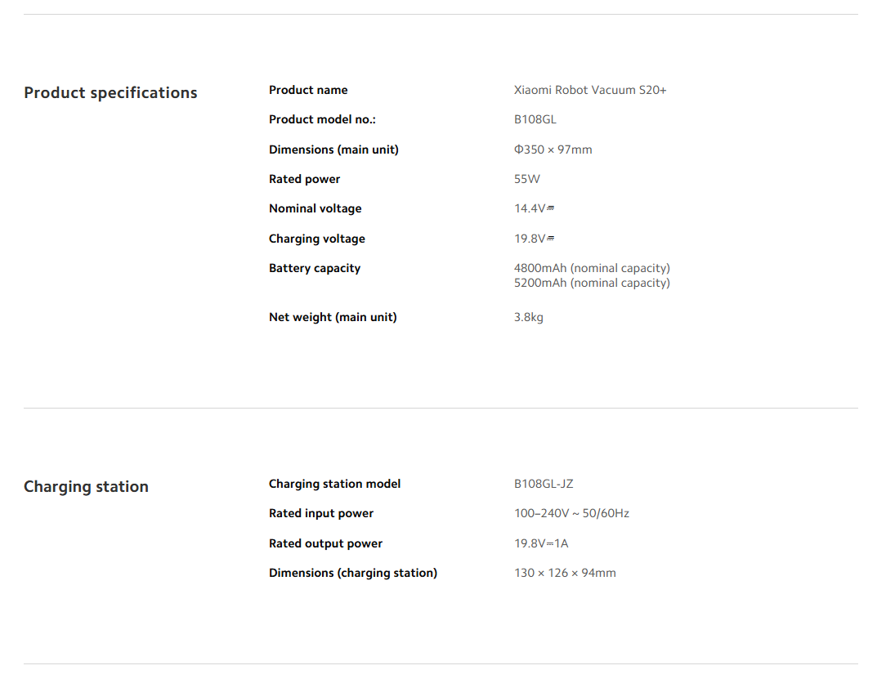
Task: Select the Rated input power label
Action: coord(321,513)
